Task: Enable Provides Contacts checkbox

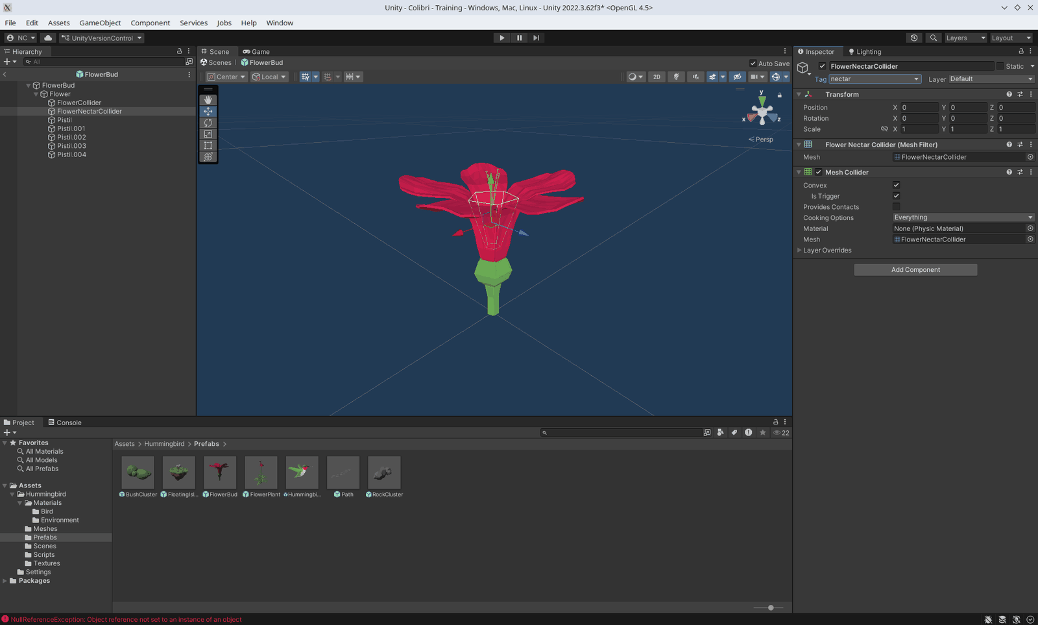Action: tap(897, 207)
